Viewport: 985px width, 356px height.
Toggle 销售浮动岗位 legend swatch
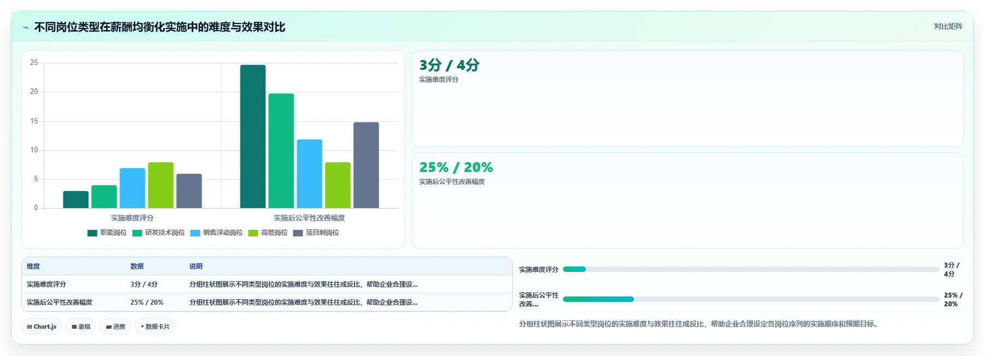coord(195,233)
